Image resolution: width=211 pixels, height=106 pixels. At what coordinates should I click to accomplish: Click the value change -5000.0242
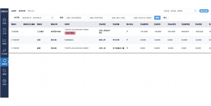199,32
